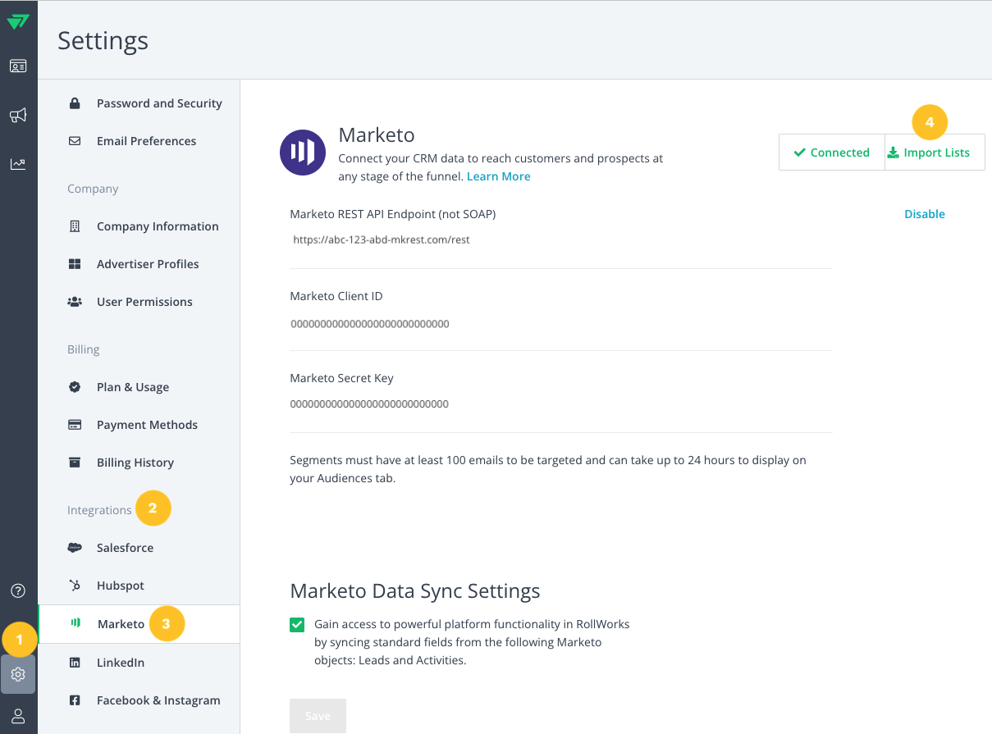Click the greyed-out Save button
The height and width of the screenshot is (734, 992).
318,716
